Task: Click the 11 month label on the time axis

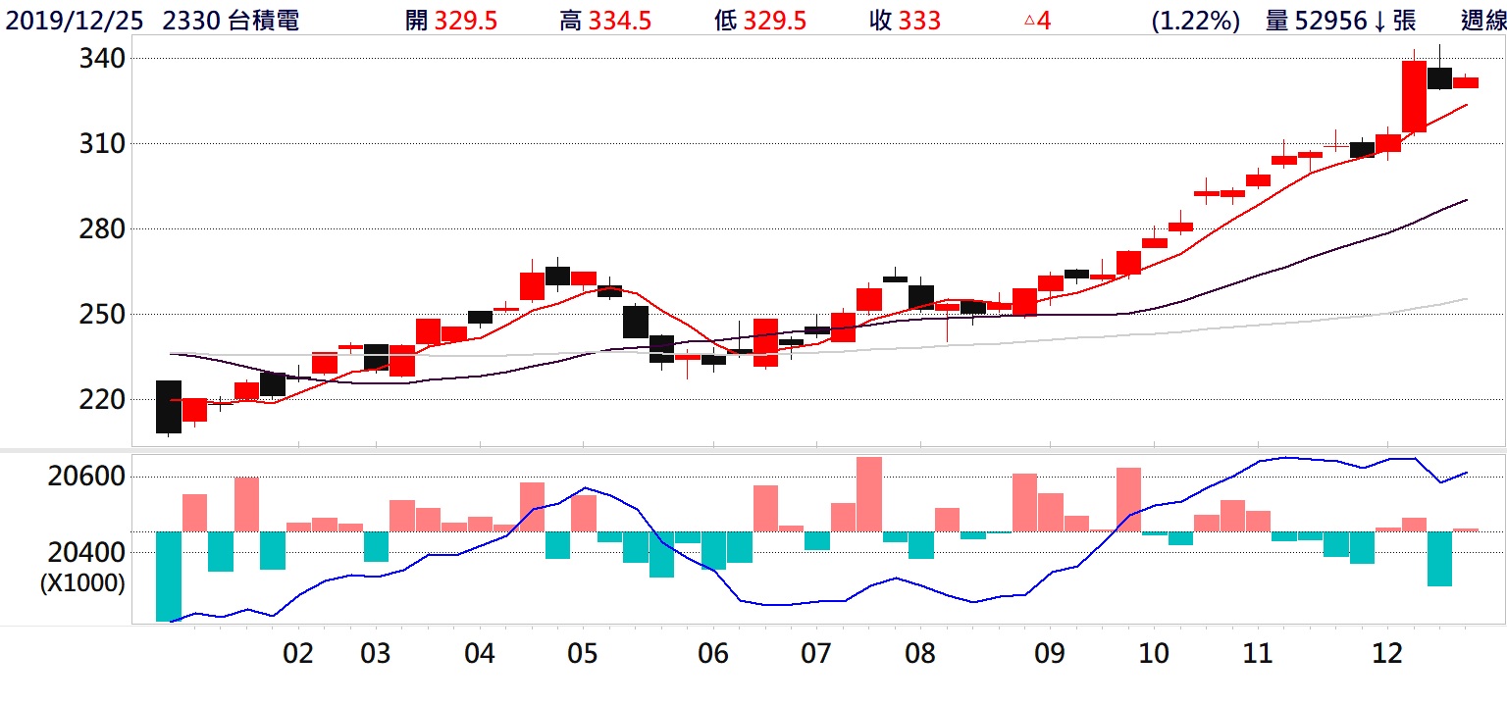Action: click(1258, 654)
